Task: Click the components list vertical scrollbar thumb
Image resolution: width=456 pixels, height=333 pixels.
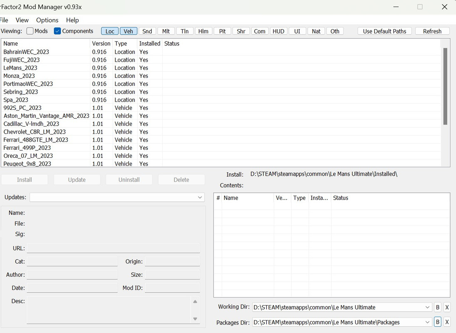Action: coord(445,87)
